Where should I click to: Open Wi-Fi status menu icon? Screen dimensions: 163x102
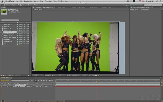coord(140,1)
